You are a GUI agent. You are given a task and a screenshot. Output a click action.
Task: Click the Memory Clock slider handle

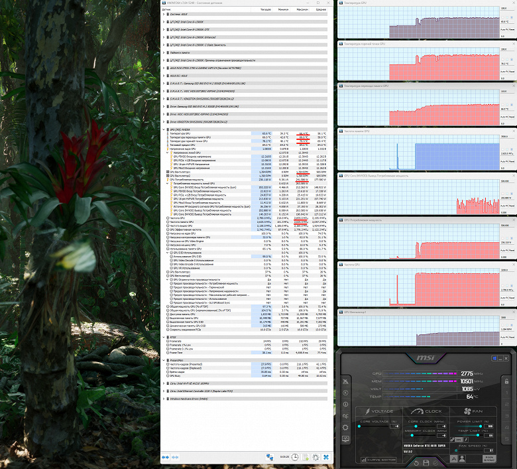[412, 435]
